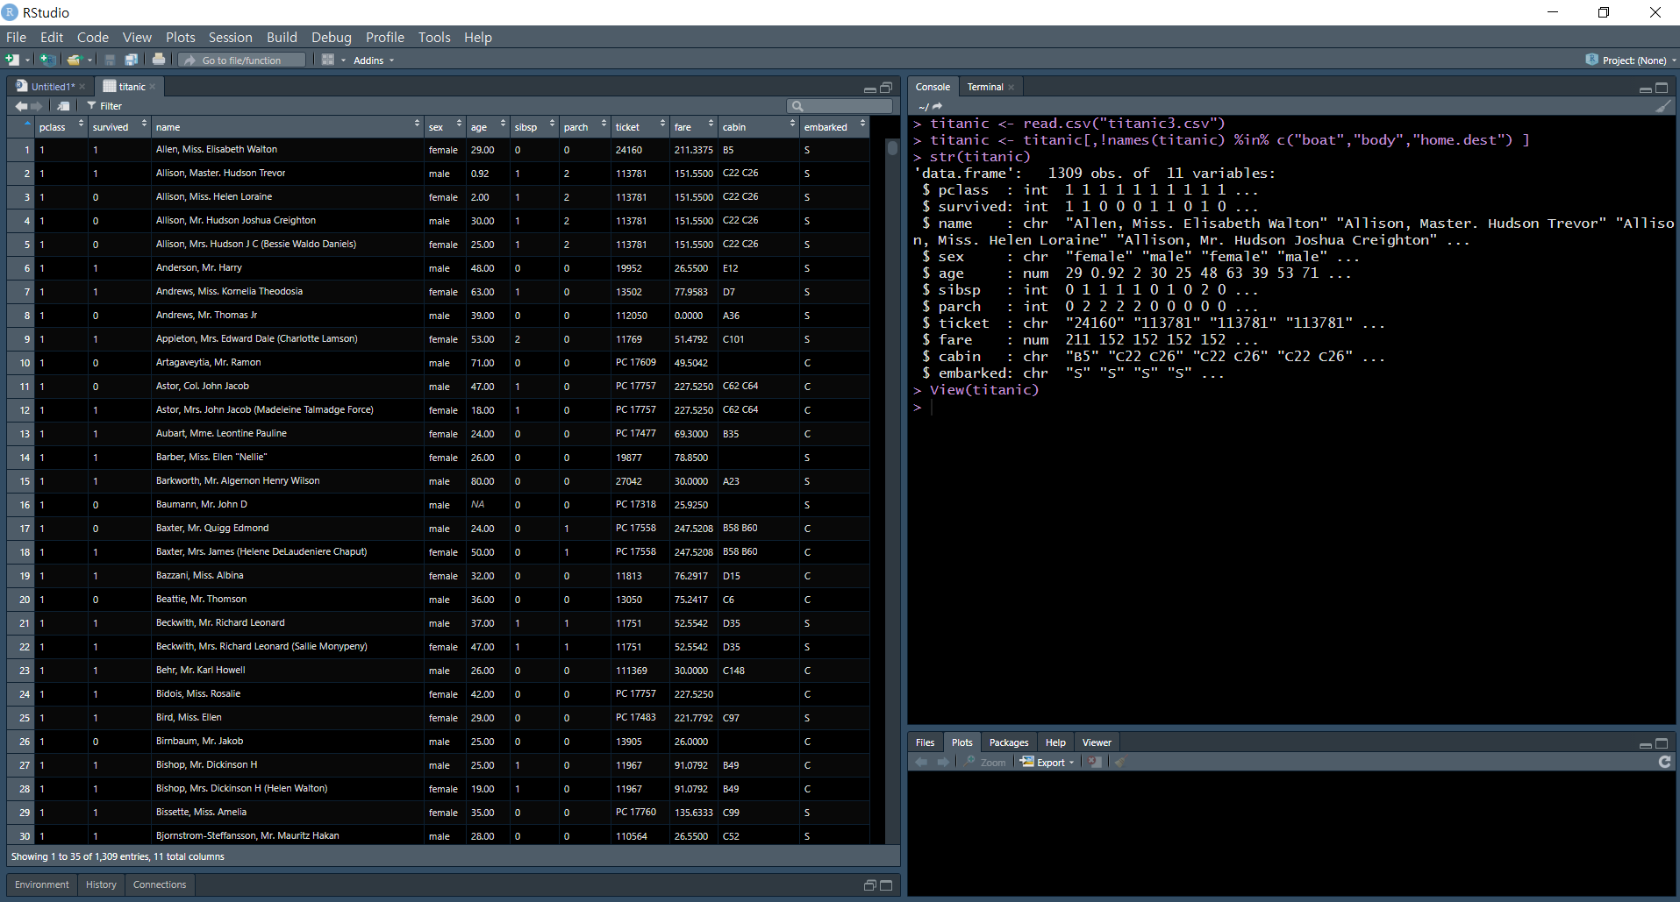Screen dimensions: 1680x902
Task: Click the Save all documents icon
Action: (x=132, y=60)
